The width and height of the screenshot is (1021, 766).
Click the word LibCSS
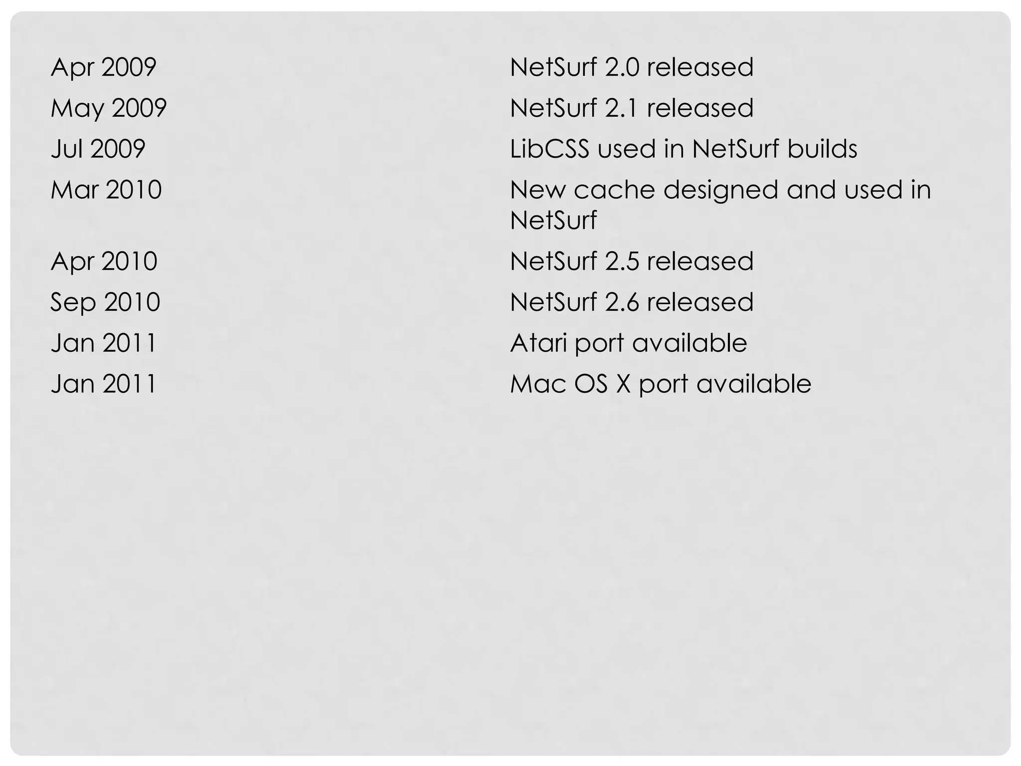(549, 149)
